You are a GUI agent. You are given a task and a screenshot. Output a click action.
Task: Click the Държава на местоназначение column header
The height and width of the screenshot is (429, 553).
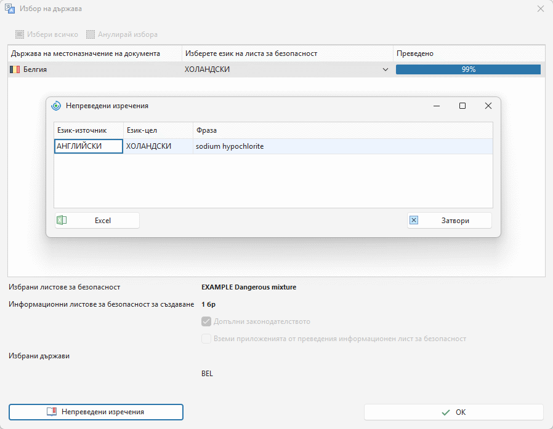coord(95,53)
